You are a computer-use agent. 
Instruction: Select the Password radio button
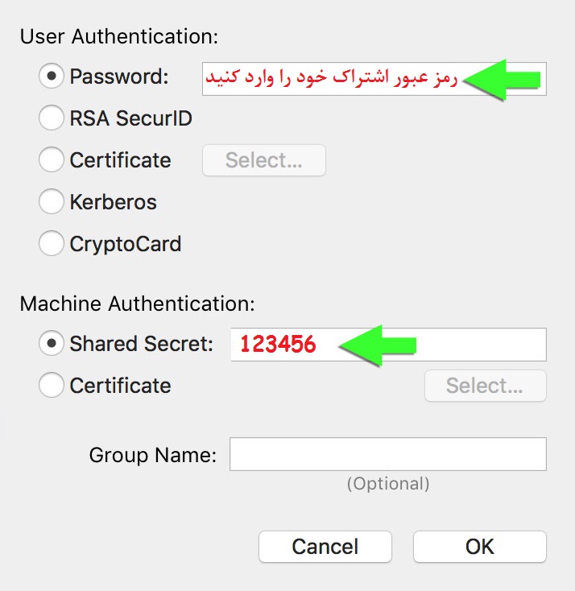pyautogui.click(x=52, y=76)
